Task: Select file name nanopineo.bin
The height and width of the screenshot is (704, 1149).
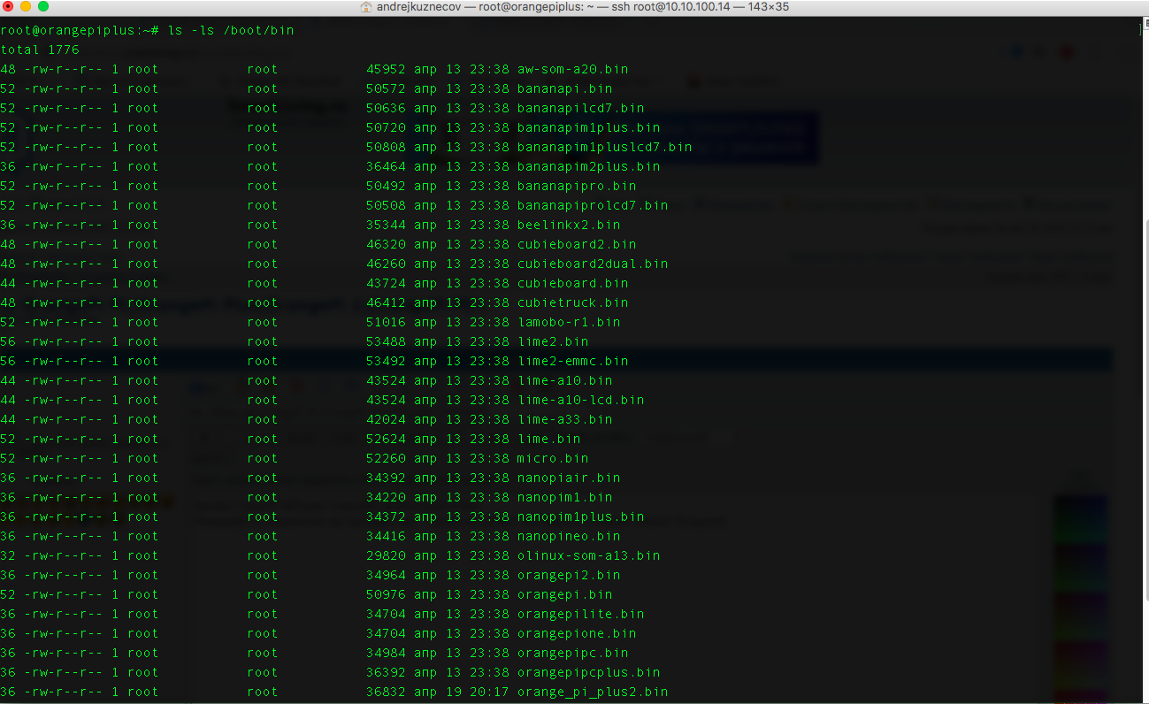Action: [569, 536]
